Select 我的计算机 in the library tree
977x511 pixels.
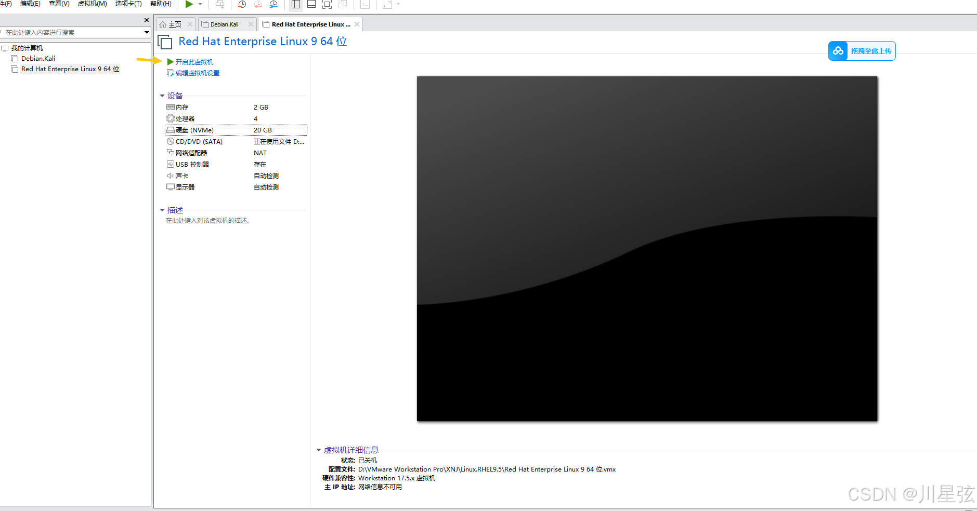point(27,48)
